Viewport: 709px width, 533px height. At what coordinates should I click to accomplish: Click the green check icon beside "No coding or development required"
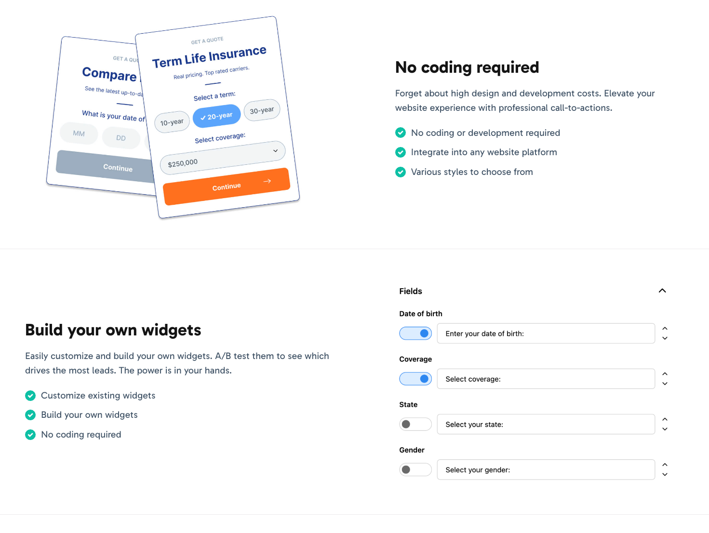click(x=401, y=133)
